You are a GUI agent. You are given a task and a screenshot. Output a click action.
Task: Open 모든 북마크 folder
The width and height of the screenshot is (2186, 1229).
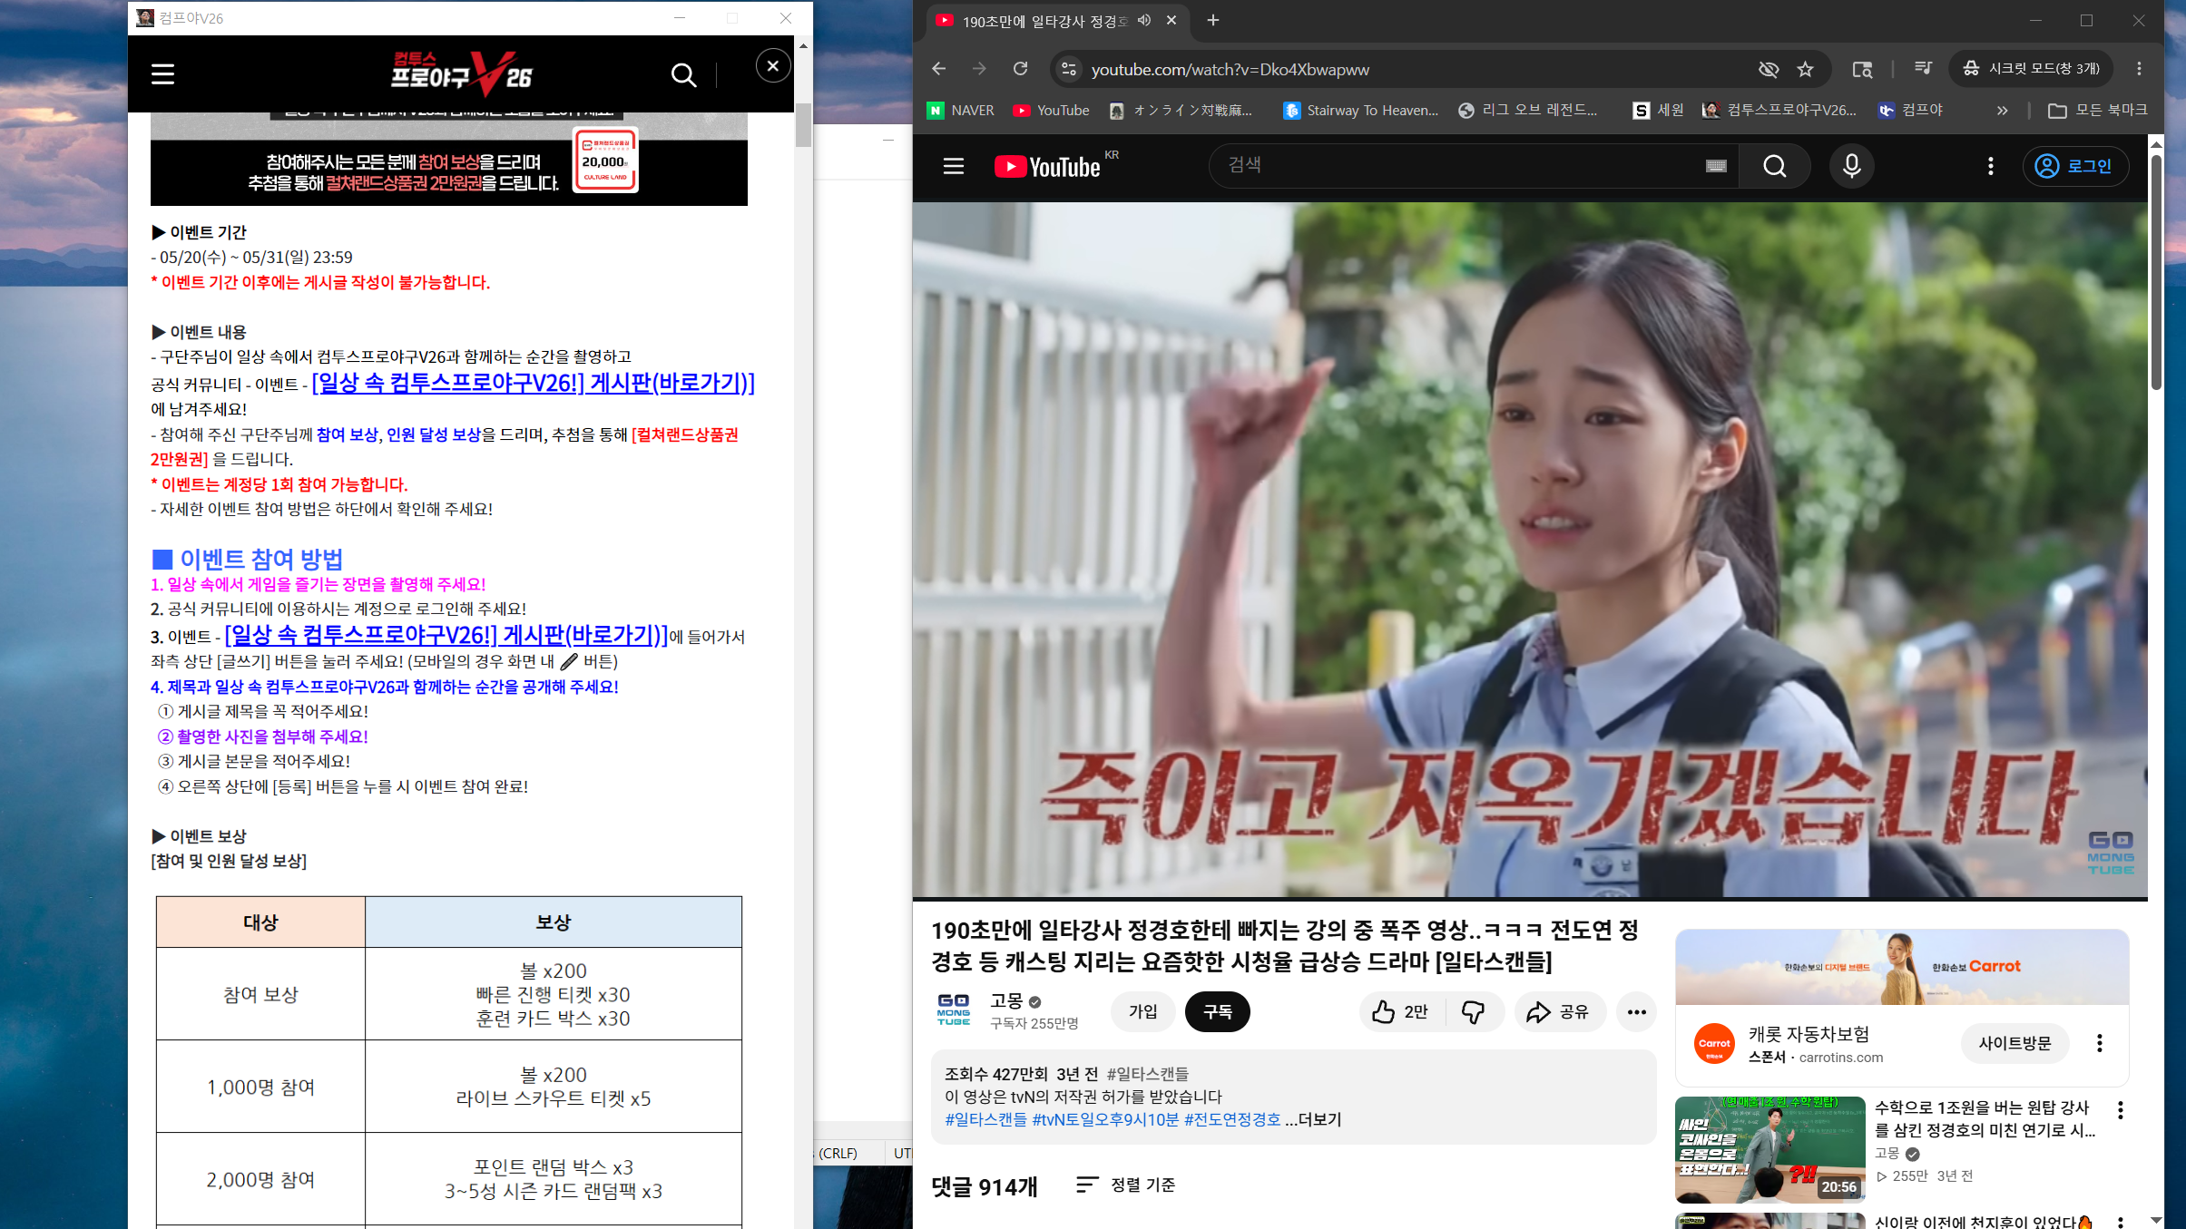(2098, 111)
